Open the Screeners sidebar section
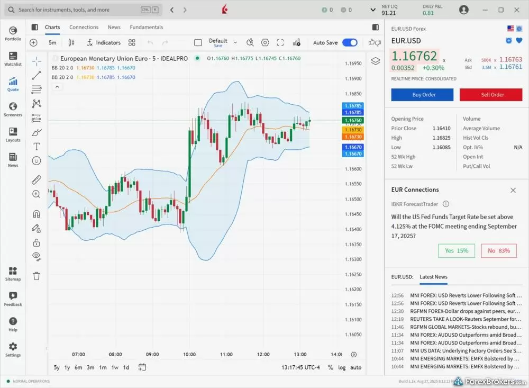 pos(13,110)
